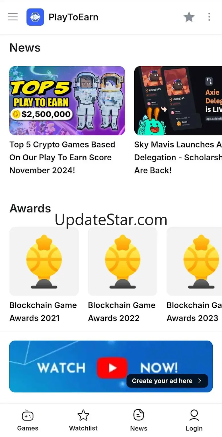
Task: Open the hamburger menu
Action: click(x=13, y=17)
